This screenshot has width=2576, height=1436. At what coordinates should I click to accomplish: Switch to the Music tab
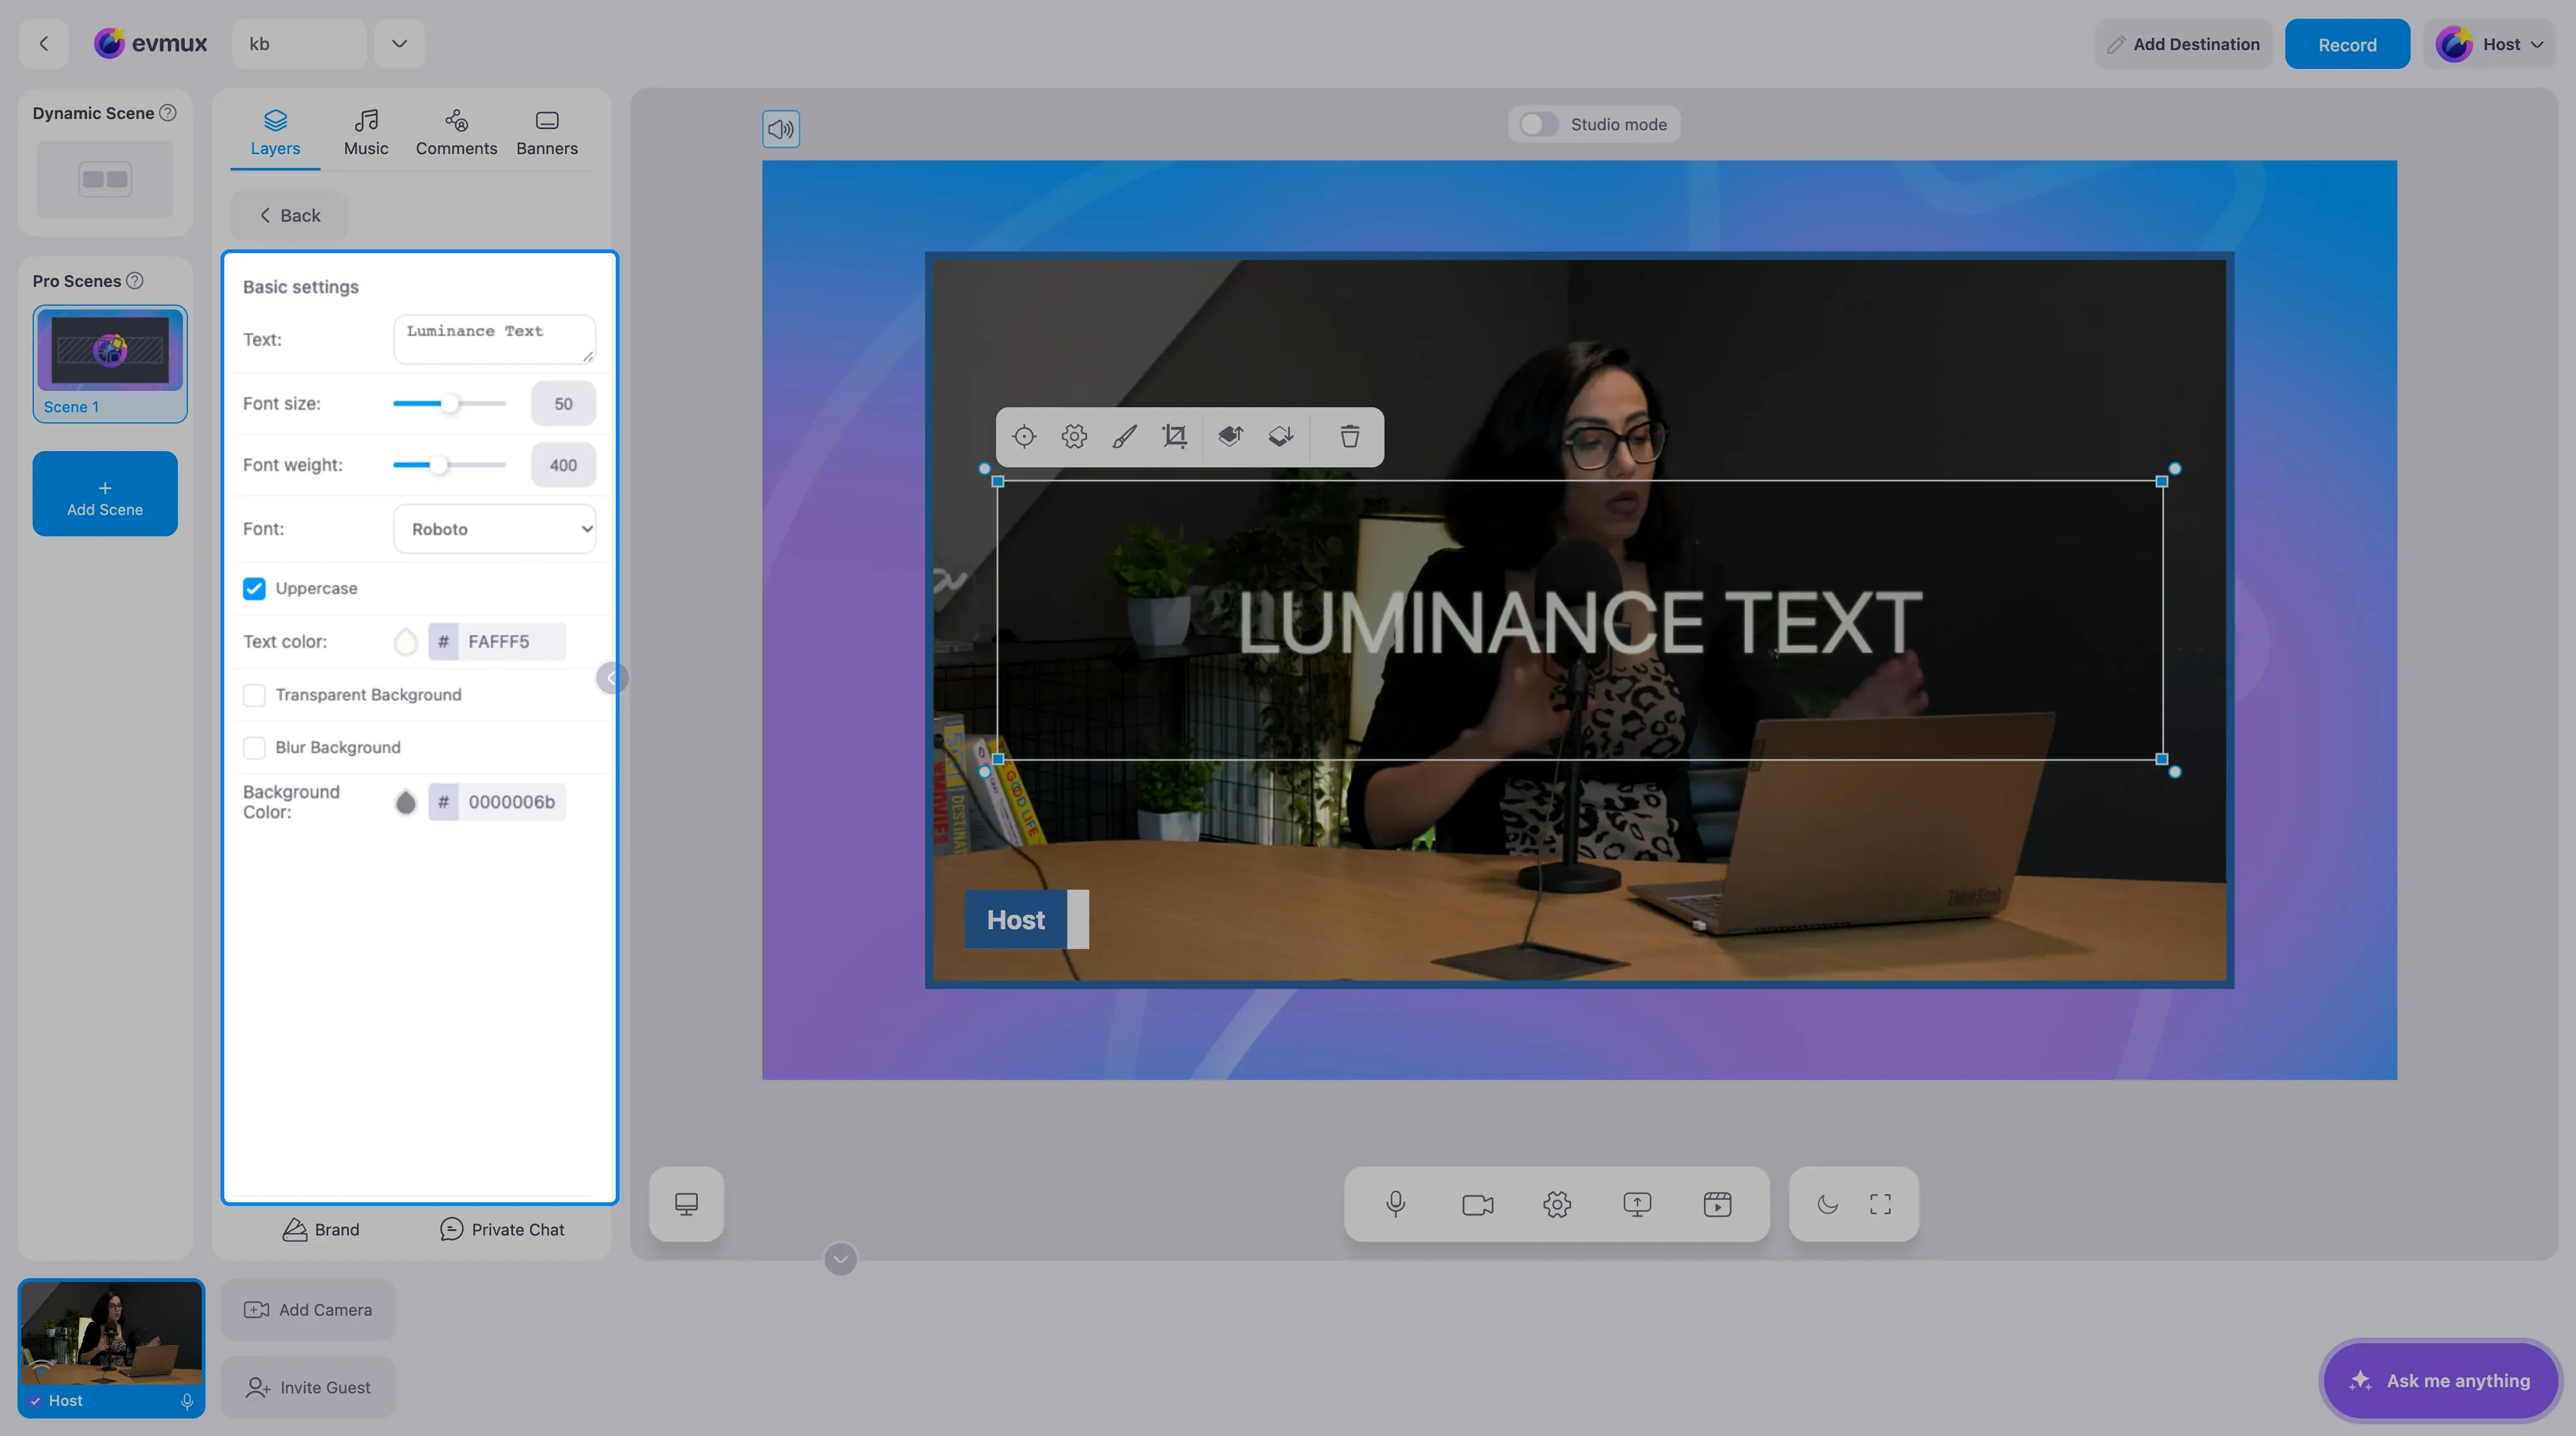(366, 132)
